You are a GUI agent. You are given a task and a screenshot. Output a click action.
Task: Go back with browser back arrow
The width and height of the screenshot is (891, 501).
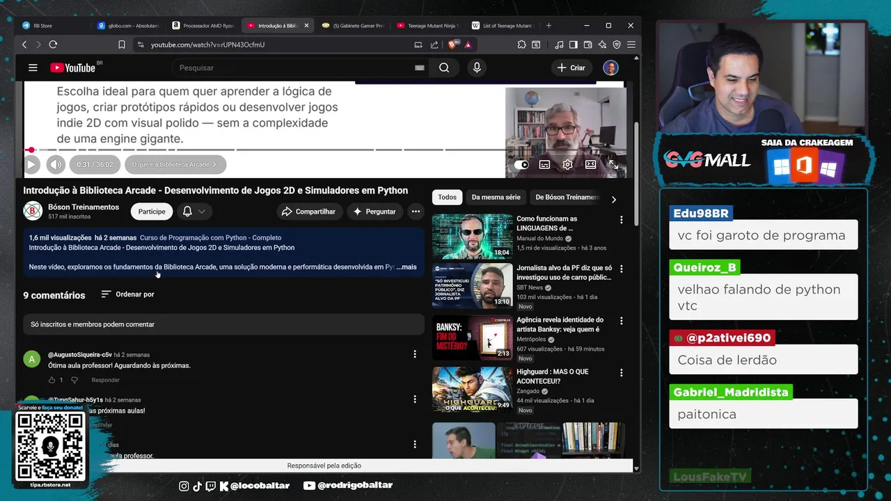point(24,45)
